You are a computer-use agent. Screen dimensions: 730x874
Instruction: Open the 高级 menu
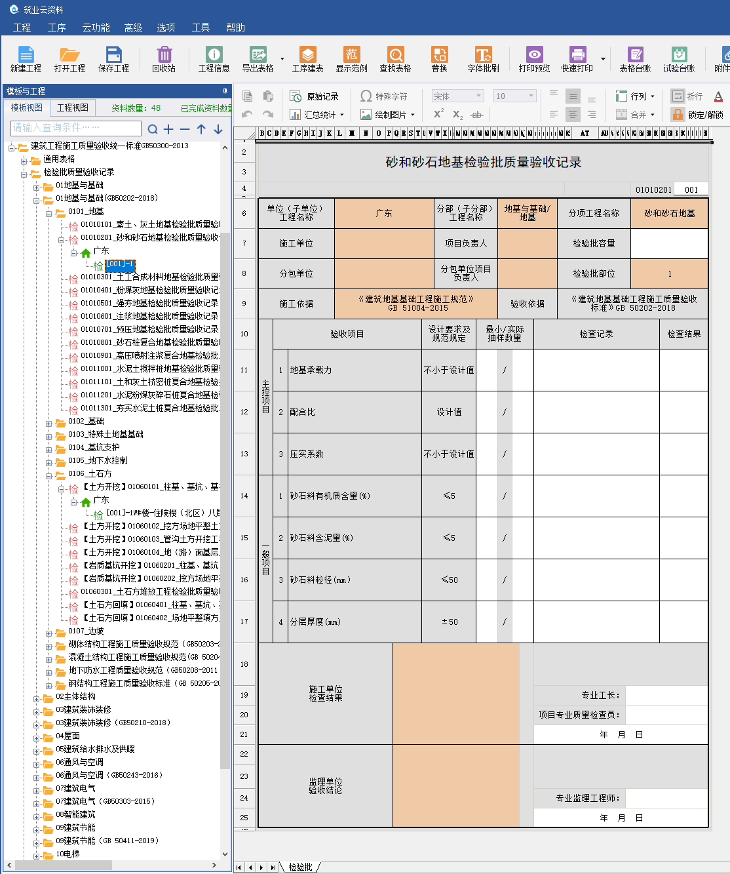coord(133,28)
